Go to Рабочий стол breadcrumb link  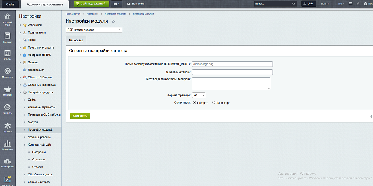pyautogui.click(x=72, y=14)
